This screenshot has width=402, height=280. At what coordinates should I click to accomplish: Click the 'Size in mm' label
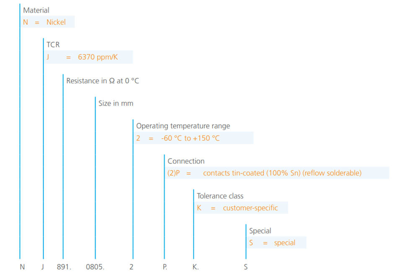116,103
